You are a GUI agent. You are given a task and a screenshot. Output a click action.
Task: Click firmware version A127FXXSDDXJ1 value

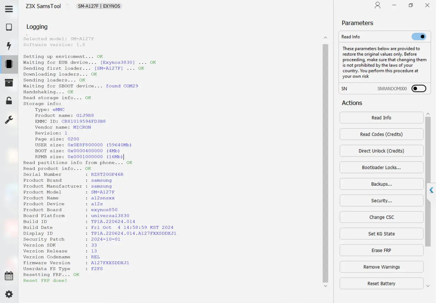110,263
